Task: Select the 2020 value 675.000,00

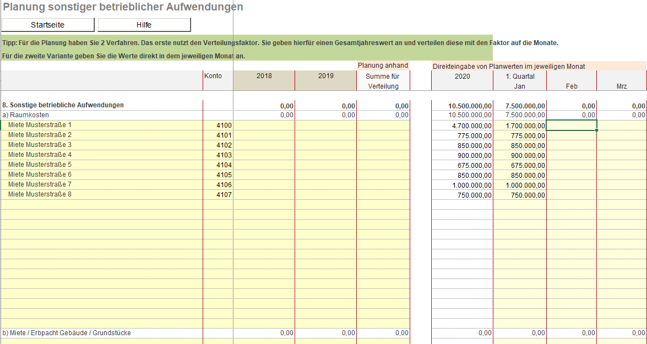Action: point(475,166)
